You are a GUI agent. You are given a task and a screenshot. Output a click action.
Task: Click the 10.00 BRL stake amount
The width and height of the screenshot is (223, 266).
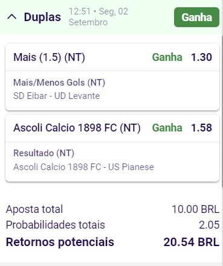click(195, 209)
